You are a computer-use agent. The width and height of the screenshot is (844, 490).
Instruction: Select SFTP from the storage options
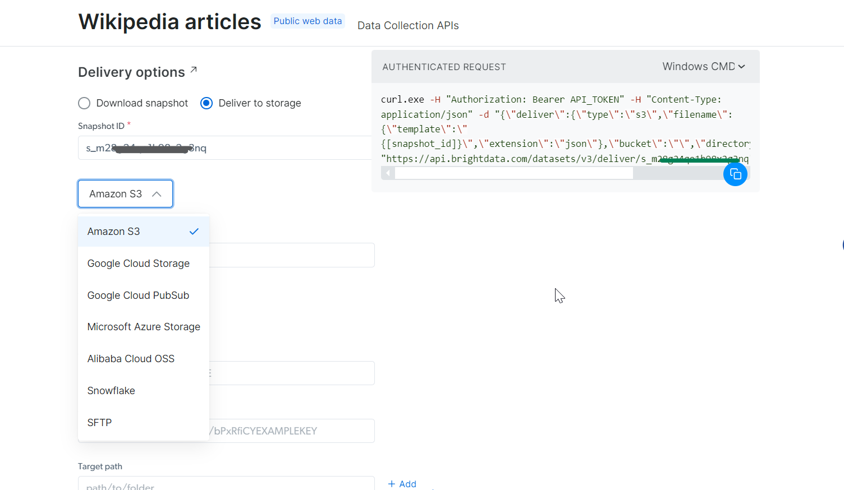[99, 422]
